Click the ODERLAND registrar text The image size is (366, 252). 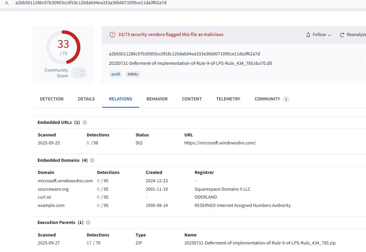(x=206, y=197)
